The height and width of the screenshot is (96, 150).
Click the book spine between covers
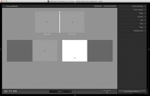click(60, 22)
